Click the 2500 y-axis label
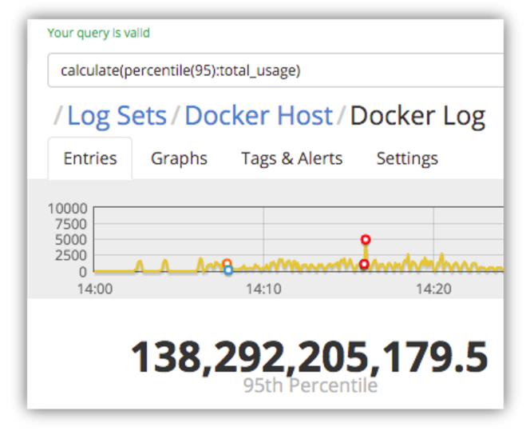Screen dimensions: 530x435 (70, 256)
